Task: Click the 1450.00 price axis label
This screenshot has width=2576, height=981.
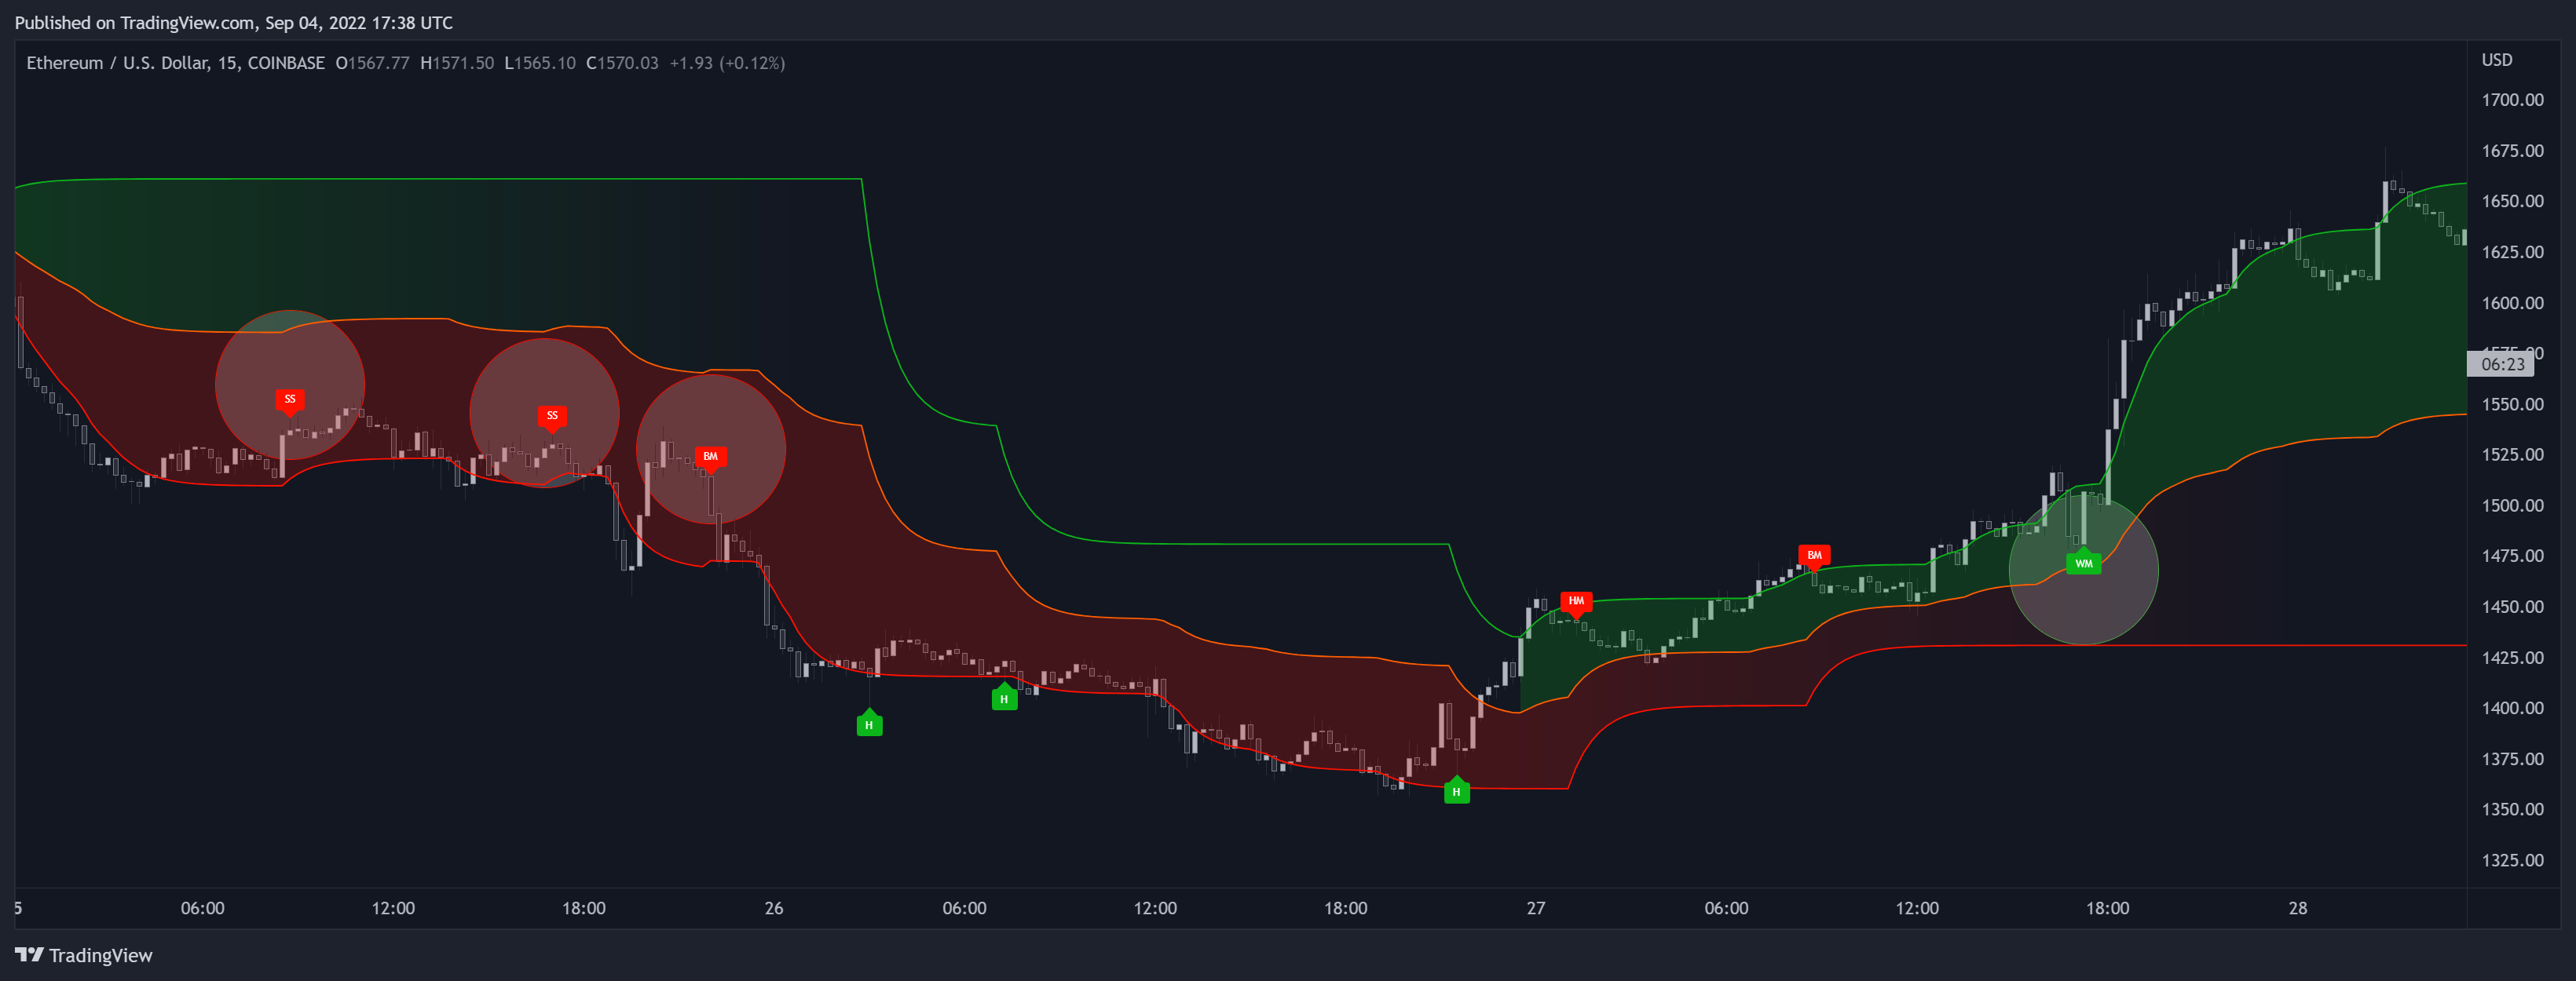Action: click(x=2512, y=607)
